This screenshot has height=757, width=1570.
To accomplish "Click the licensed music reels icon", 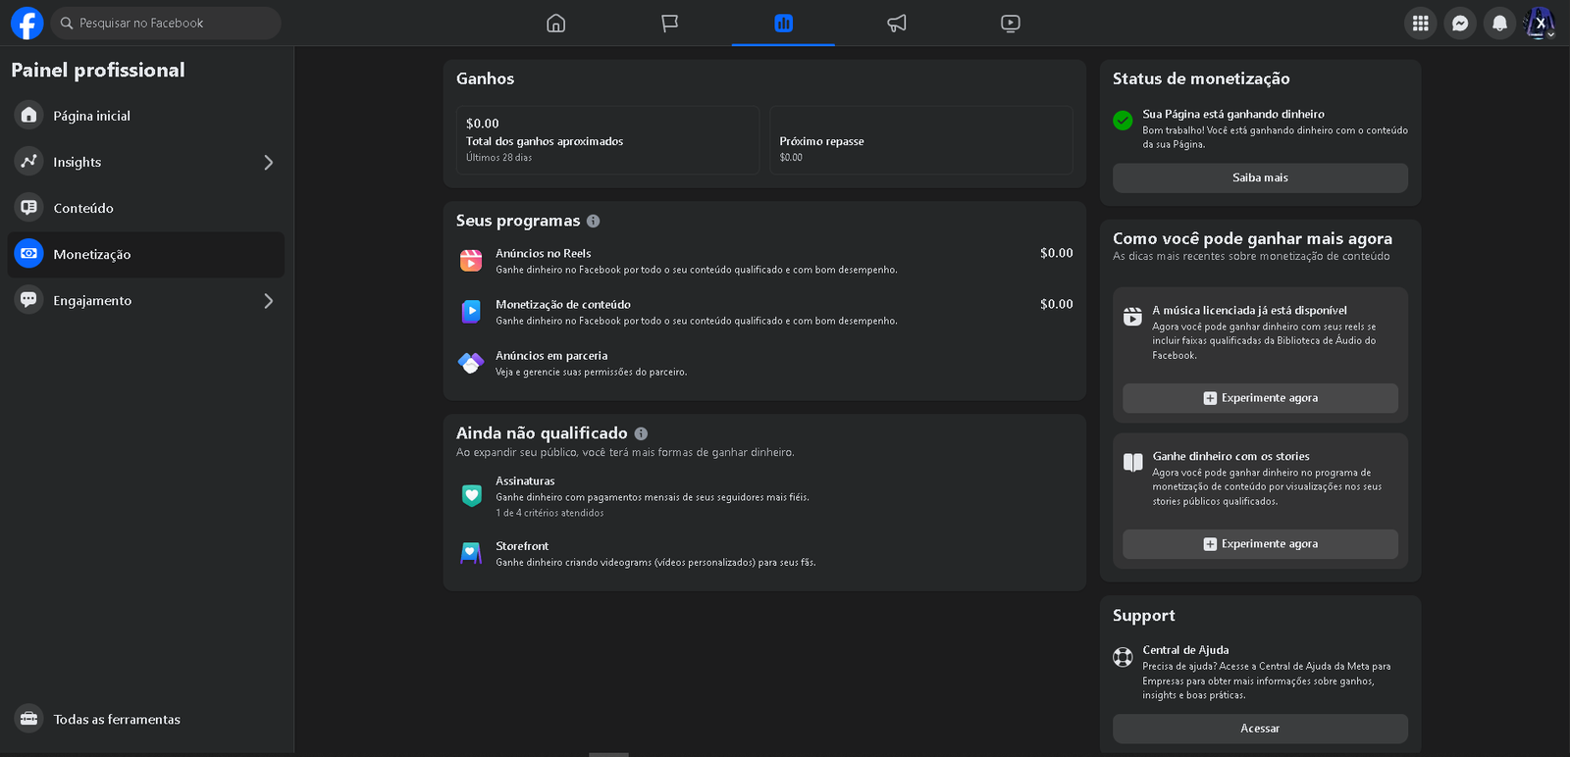I will click(x=1132, y=316).
